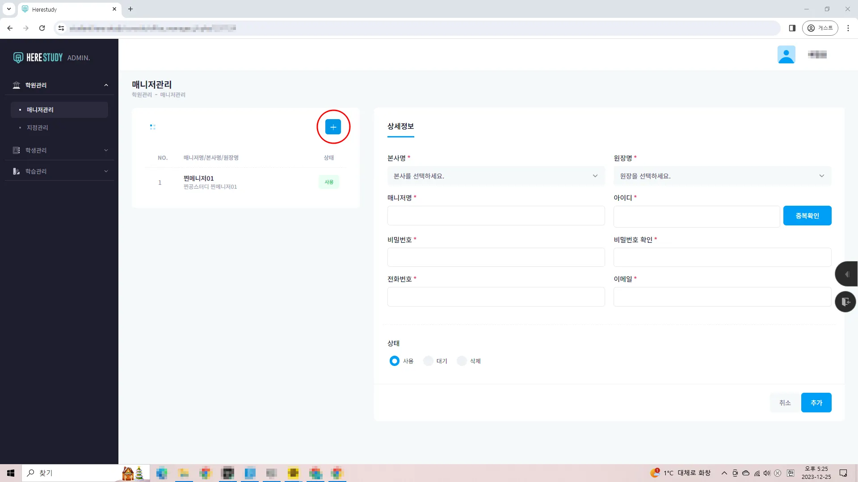Open the 원장을 선택하세요 dropdown
Screen dimensions: 858x482
(722, 176)
